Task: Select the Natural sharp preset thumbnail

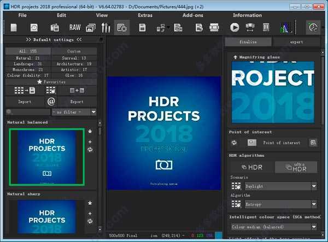Action: pos(47,217)
